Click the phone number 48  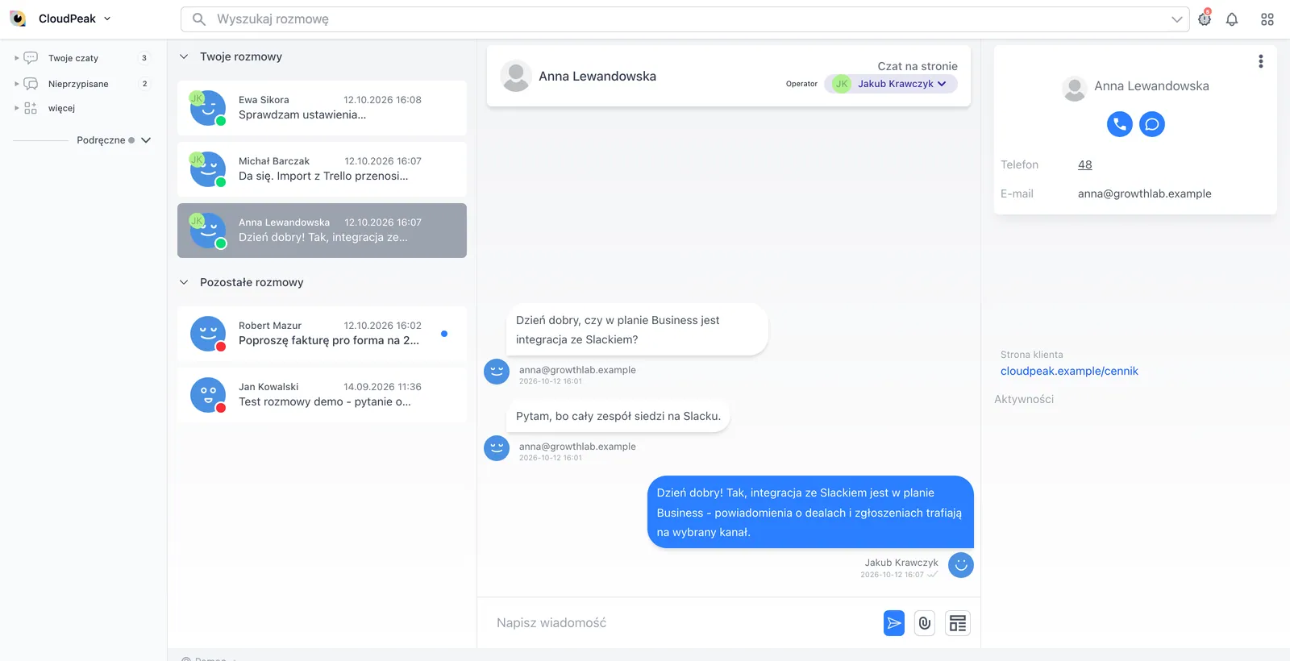tap(1085, 164)
